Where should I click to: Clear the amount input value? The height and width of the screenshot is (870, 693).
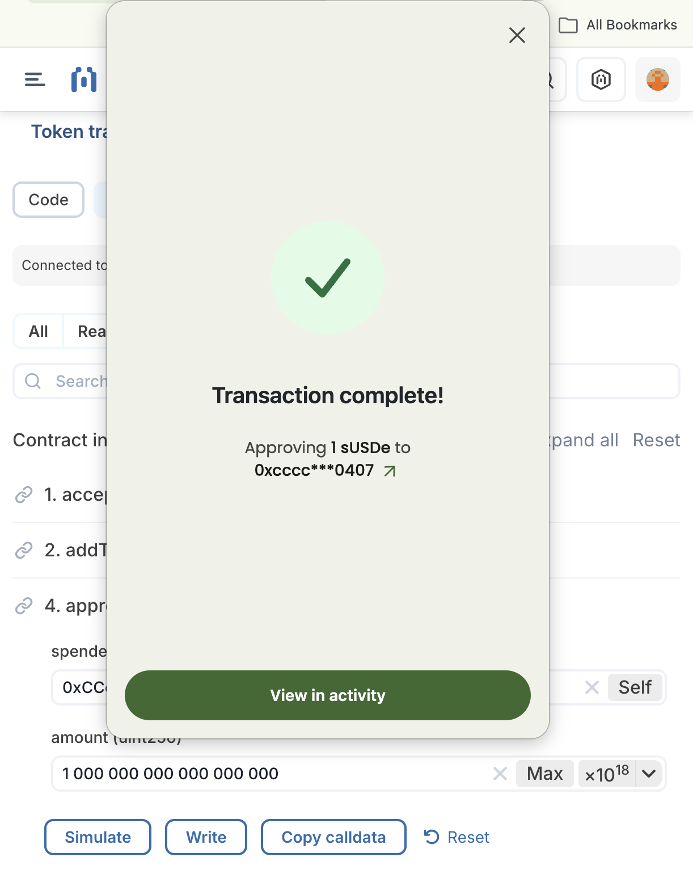[x=500, y=774]
